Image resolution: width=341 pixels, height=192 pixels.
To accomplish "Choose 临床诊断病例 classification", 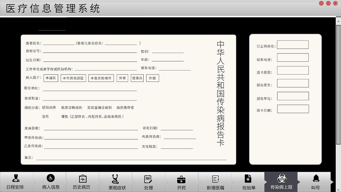I will coord(72,107).
